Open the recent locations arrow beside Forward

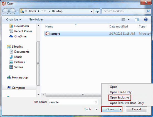(x=17, y=11)
